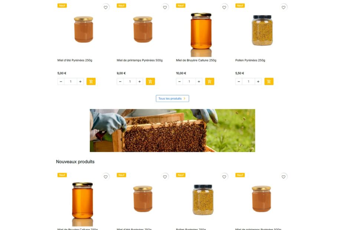Toggle wishlist heart on top Pollen Pyrénées
Screen dimensions: 345x230
283,7
